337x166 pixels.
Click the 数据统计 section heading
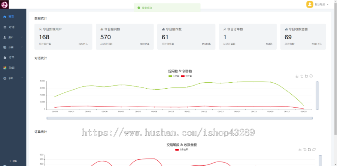click(x=40, y=18)
